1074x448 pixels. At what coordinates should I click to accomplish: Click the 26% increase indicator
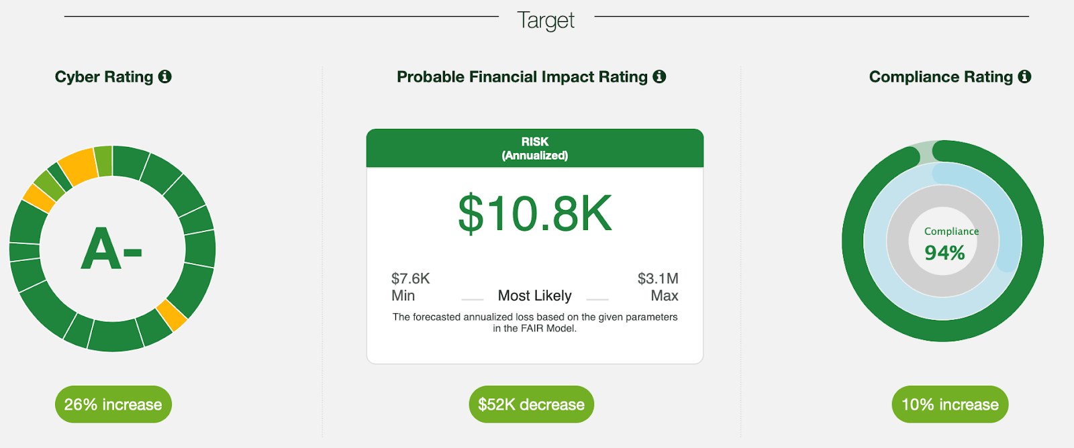(x=113, y=404)
